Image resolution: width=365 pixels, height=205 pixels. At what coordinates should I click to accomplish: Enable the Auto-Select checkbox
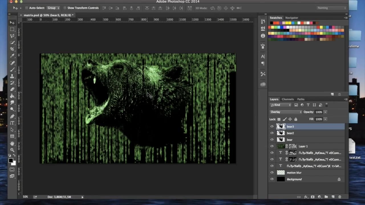pos(27,8)
